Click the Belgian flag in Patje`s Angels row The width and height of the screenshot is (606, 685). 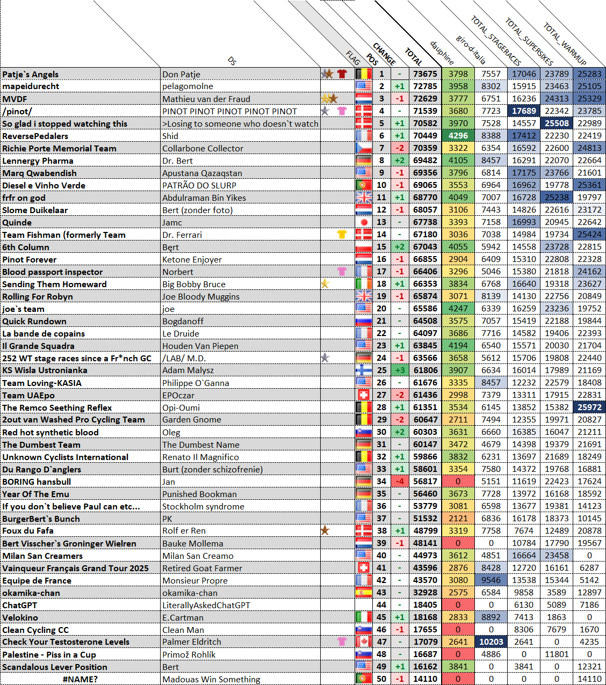pos(364,74)
